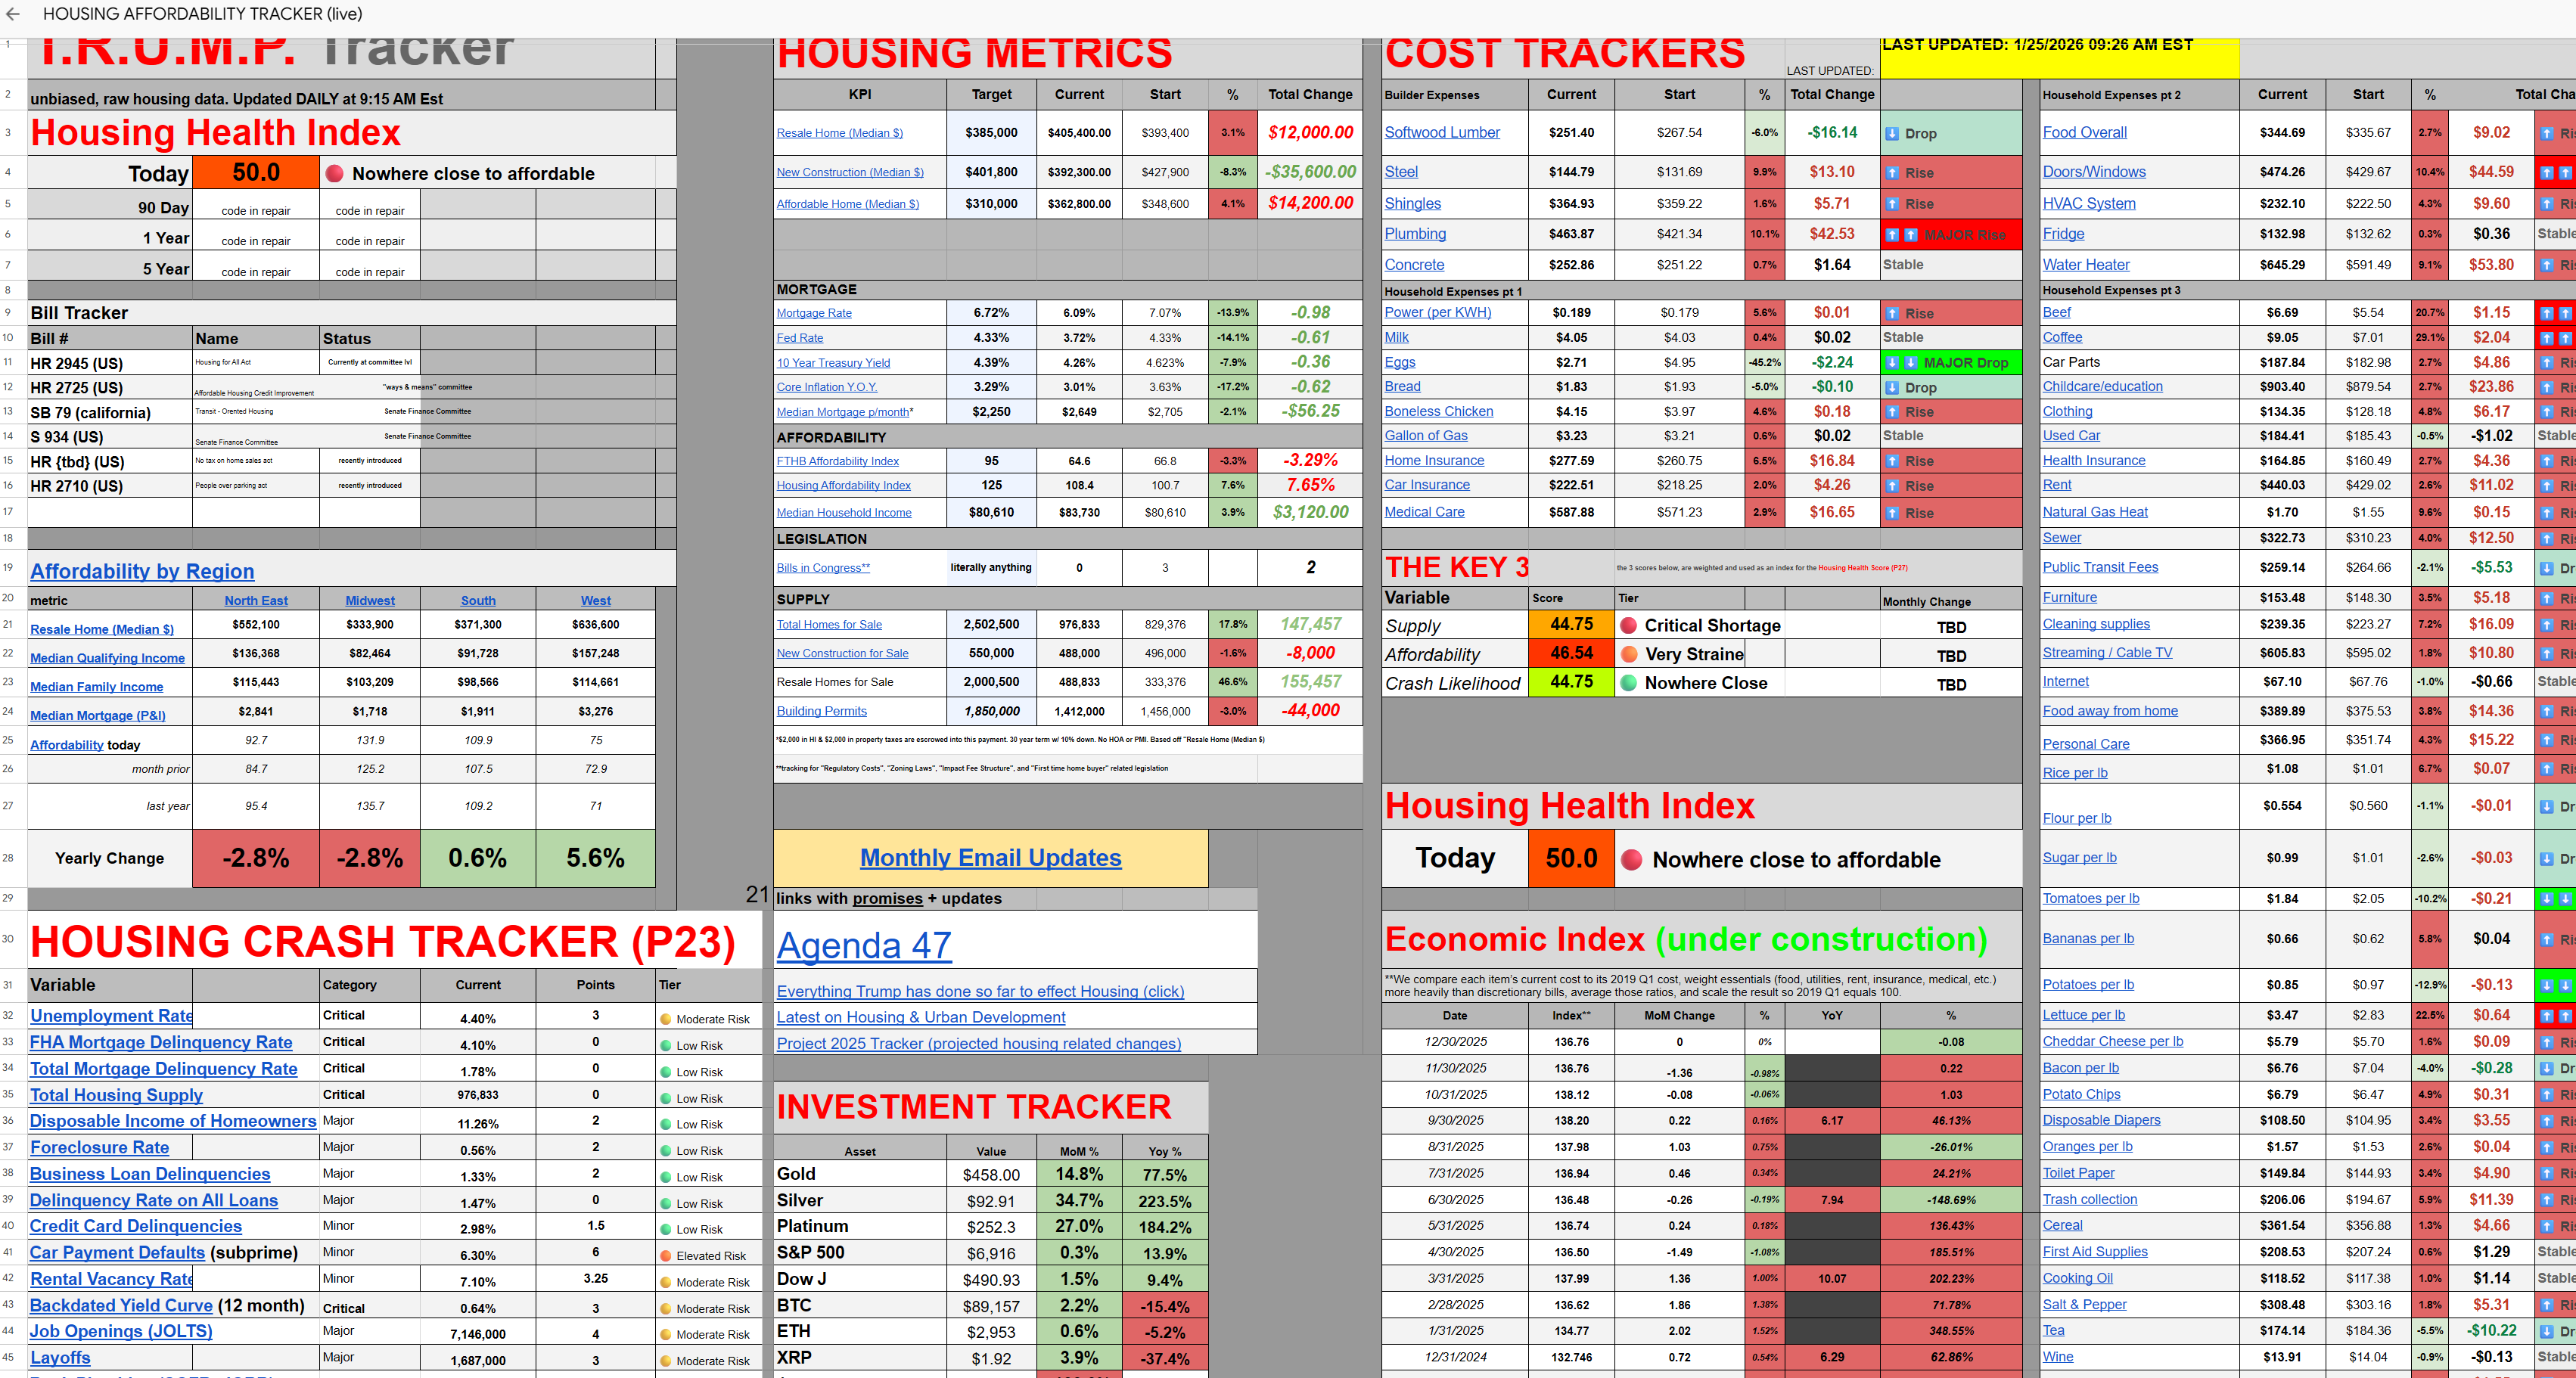The width and height of the screenshot is (2576, 1378).
Task: Click the Food Overall expense link
Action: pos(2084,132)
